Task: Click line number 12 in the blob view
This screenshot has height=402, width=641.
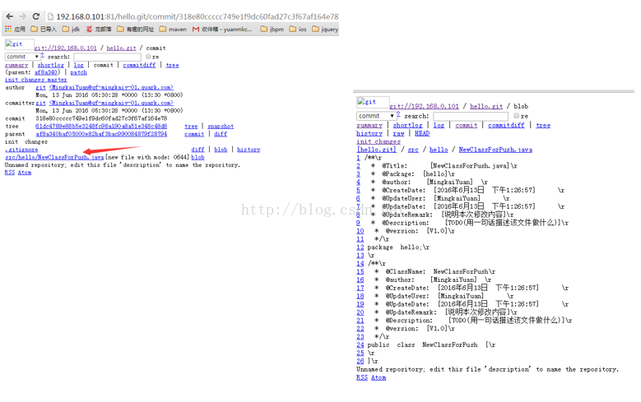Action: [360, 247]
